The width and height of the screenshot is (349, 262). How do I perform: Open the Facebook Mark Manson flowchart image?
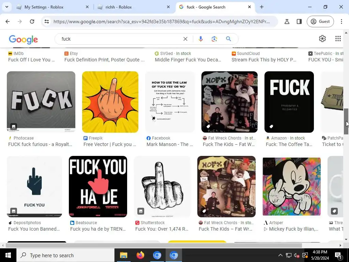(170, 102)
